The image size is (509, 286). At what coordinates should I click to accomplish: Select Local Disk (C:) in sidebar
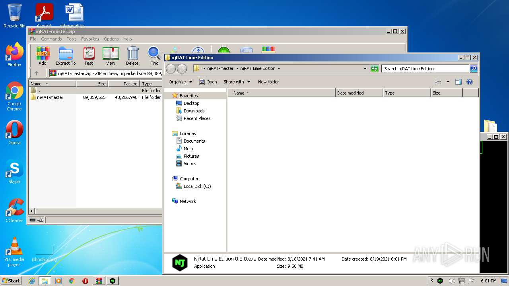pyautogui.click(x=197, y=186)
